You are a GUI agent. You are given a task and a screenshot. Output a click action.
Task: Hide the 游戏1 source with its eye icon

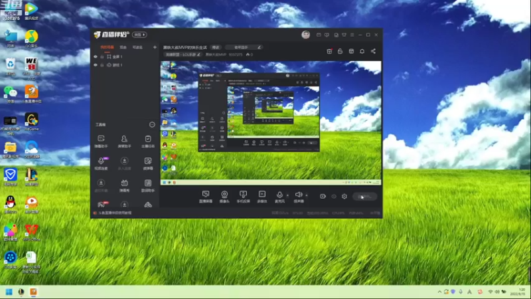point(96,64)
